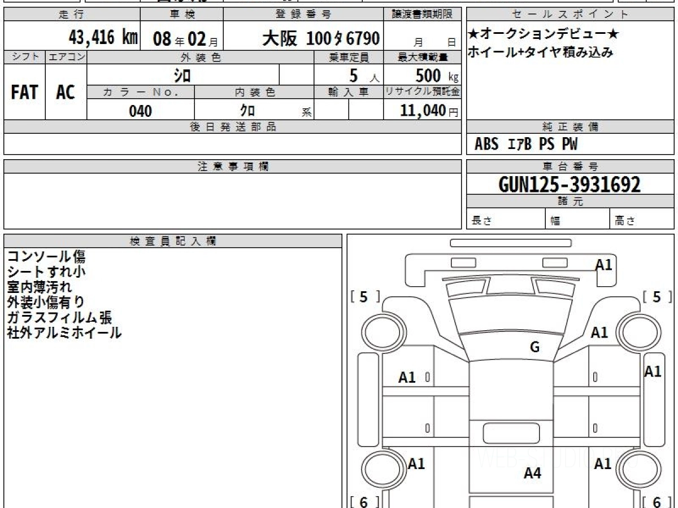Select the エアコン header cell
This screenshot has height=508, width=678.
[x=66, y=57]
